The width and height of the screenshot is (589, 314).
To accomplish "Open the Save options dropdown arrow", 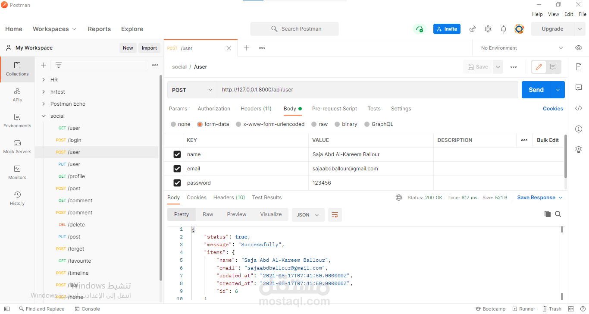I will (x=498, y=67).
